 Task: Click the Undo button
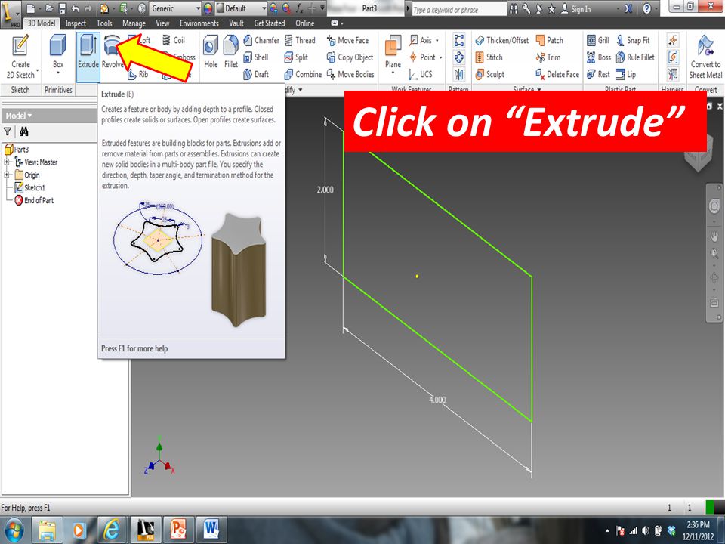(76, 8)
